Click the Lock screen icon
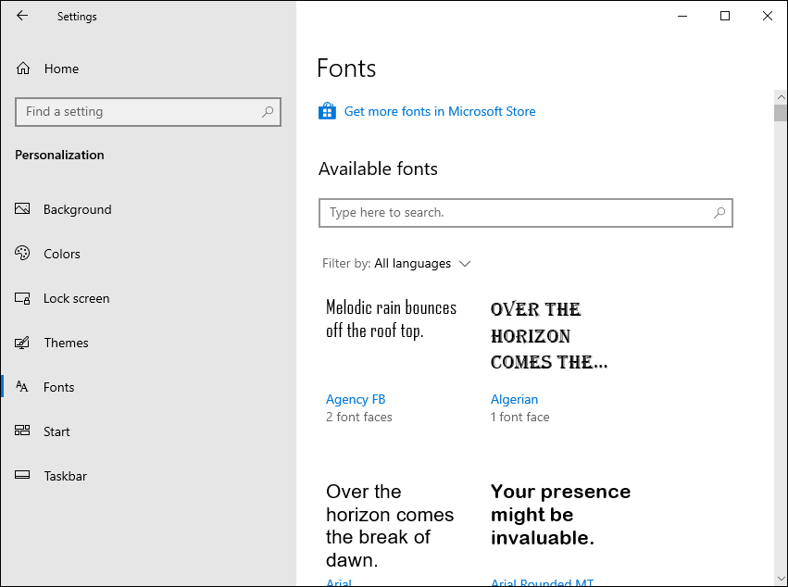This screenshot has height=587, width=788. coord(23,298)
